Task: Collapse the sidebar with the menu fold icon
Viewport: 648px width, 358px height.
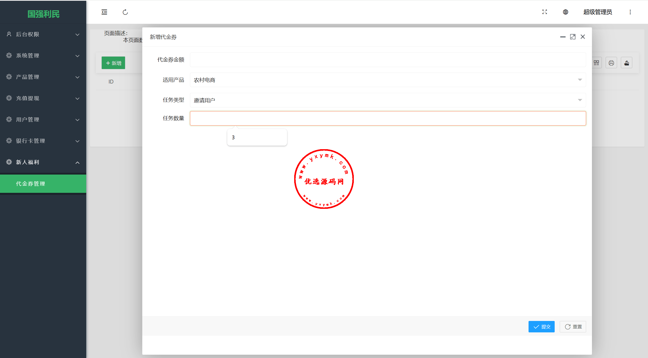Action: tap(104, 12)
